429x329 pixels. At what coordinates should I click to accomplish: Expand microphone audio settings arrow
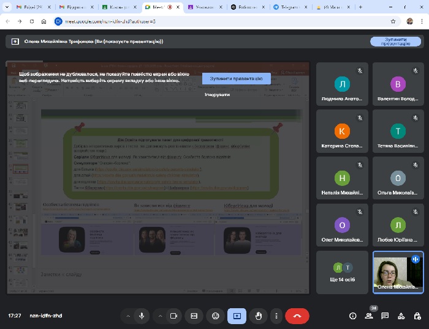click(128, 316)
